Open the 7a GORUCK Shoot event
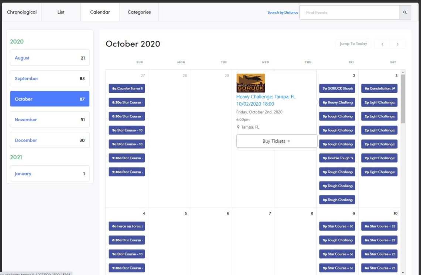 point(337,88)
